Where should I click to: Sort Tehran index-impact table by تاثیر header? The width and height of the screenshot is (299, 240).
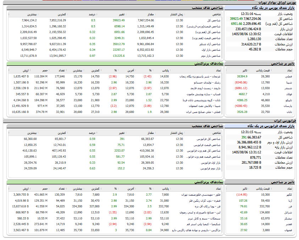coord(245,71)
